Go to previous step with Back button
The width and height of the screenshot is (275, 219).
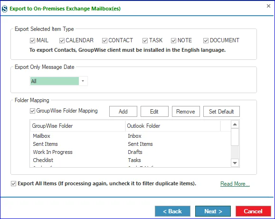[172, 211]
